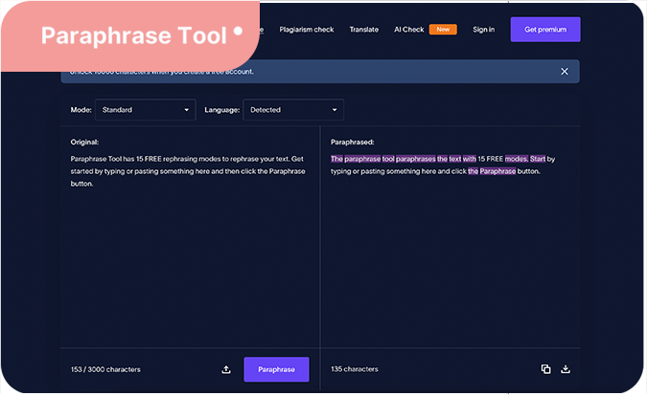Screen dimensions: 647x396
Task: Click the Paraphrase Tool title label
Action: tap(133, 36)
